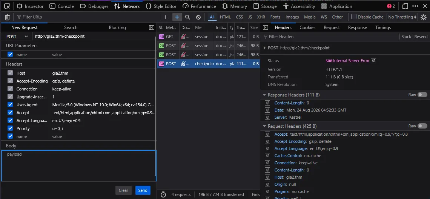Screen dimensions: 430x199
Task: Open the Cookies details tab
Action: [x=307, y=28]
